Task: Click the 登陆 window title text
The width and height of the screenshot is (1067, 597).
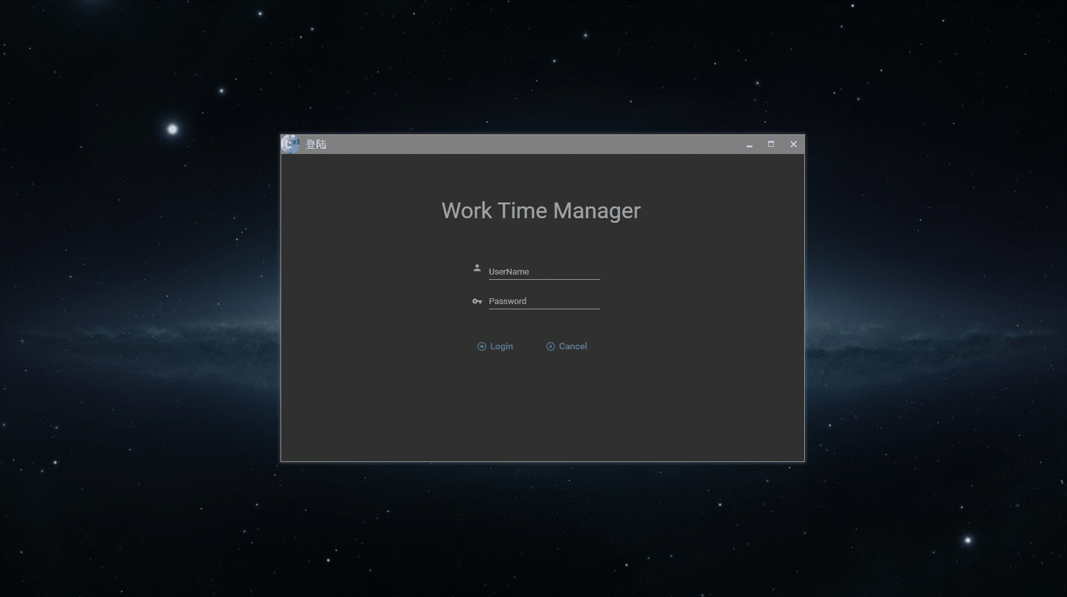Action: [316, 144]
